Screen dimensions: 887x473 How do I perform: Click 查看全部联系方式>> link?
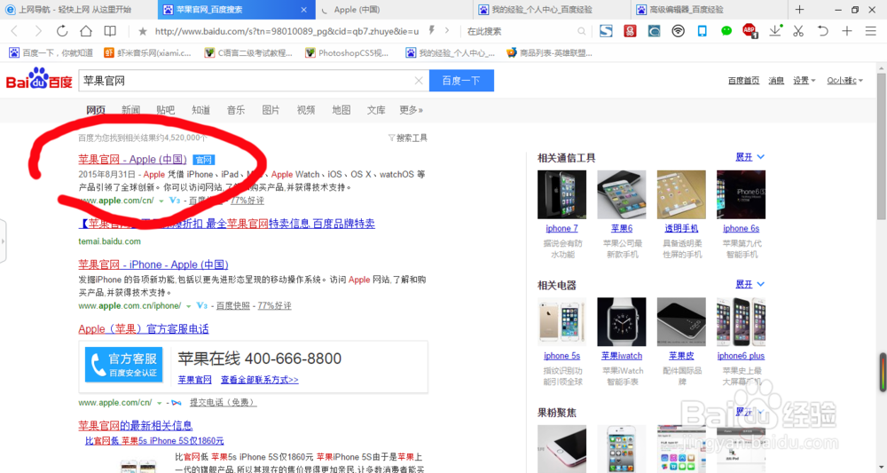(x=260, y=380)
